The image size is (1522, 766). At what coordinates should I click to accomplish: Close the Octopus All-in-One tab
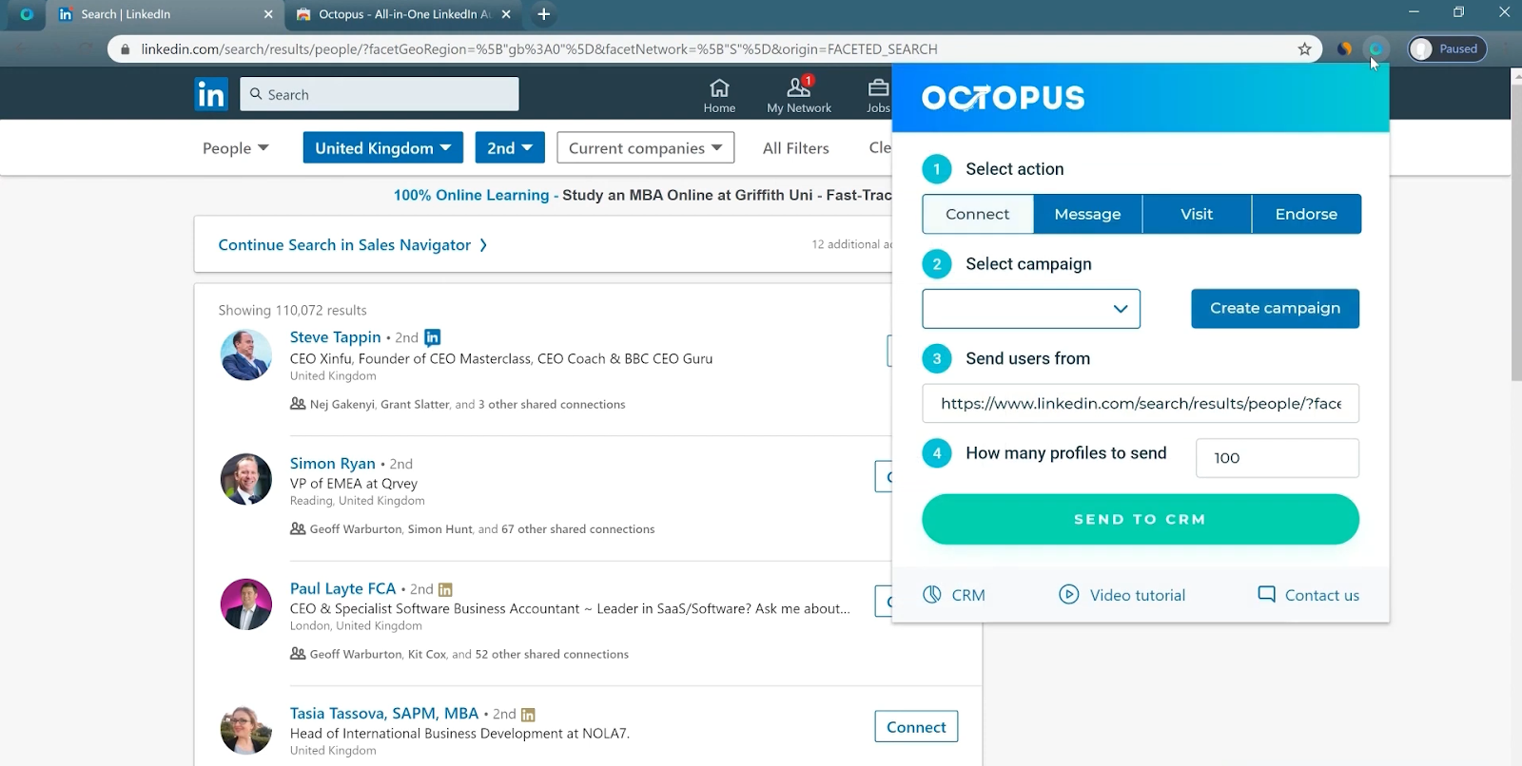[506, 14]
